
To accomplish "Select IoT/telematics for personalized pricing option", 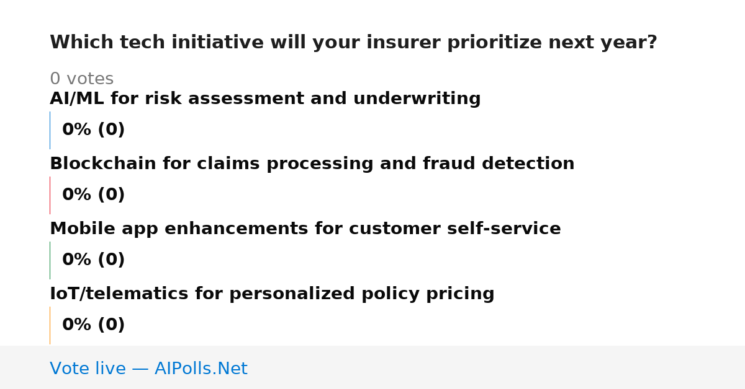I will 272,294.
